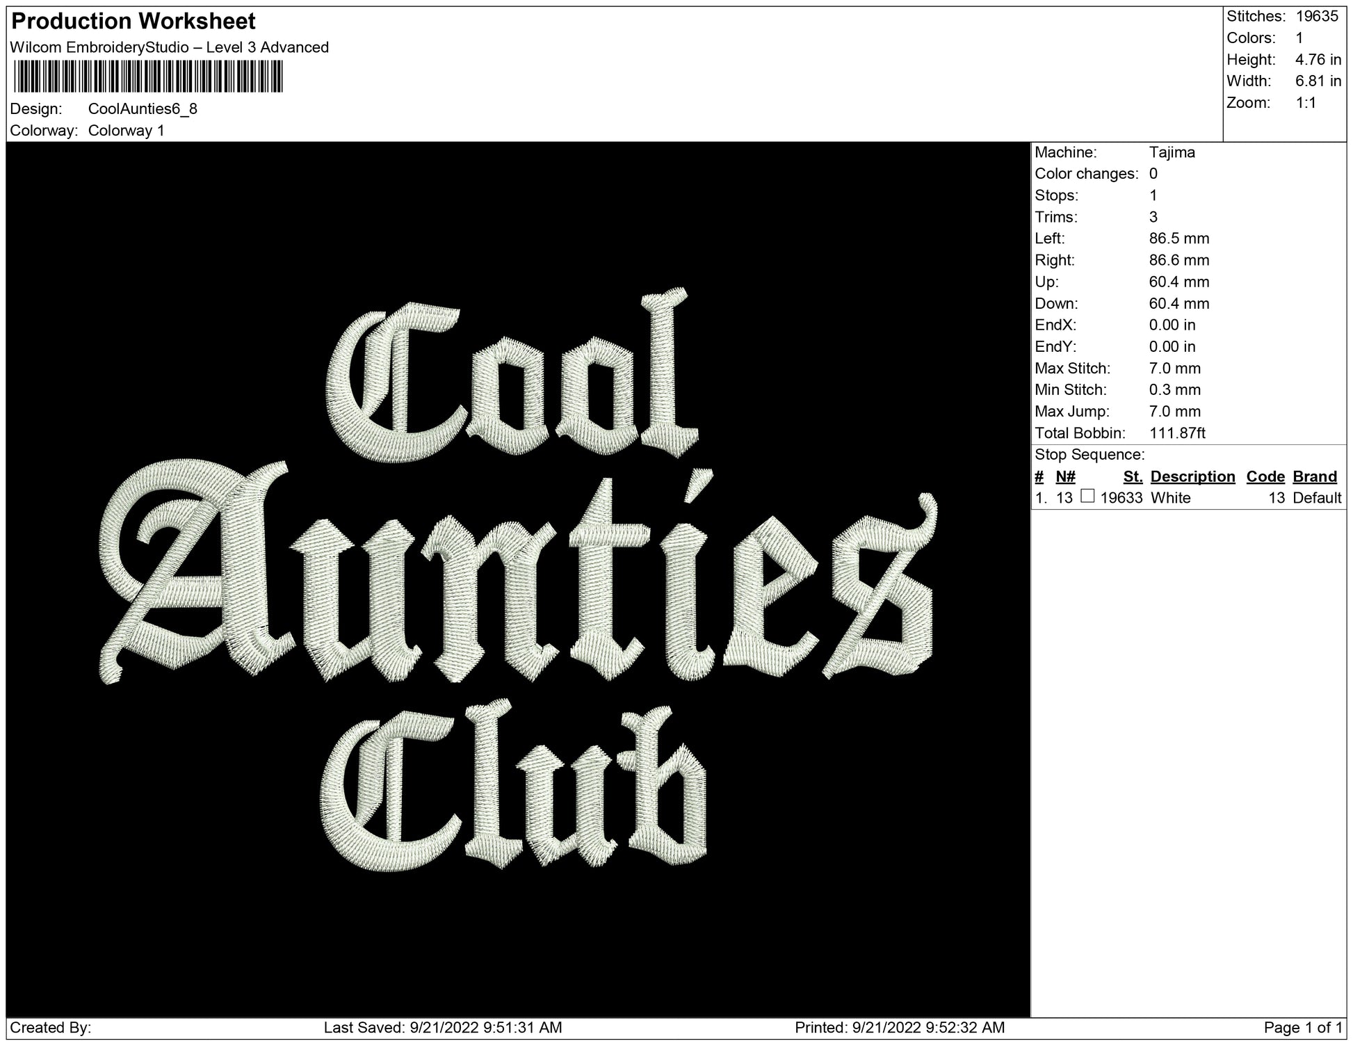Click the # column header in Stop Sequence
The image size is (1353, 1041).
[x=1039, y=476]
